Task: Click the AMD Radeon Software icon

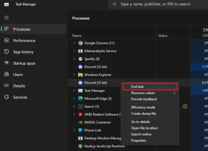Action: click(x=80, y=114)
